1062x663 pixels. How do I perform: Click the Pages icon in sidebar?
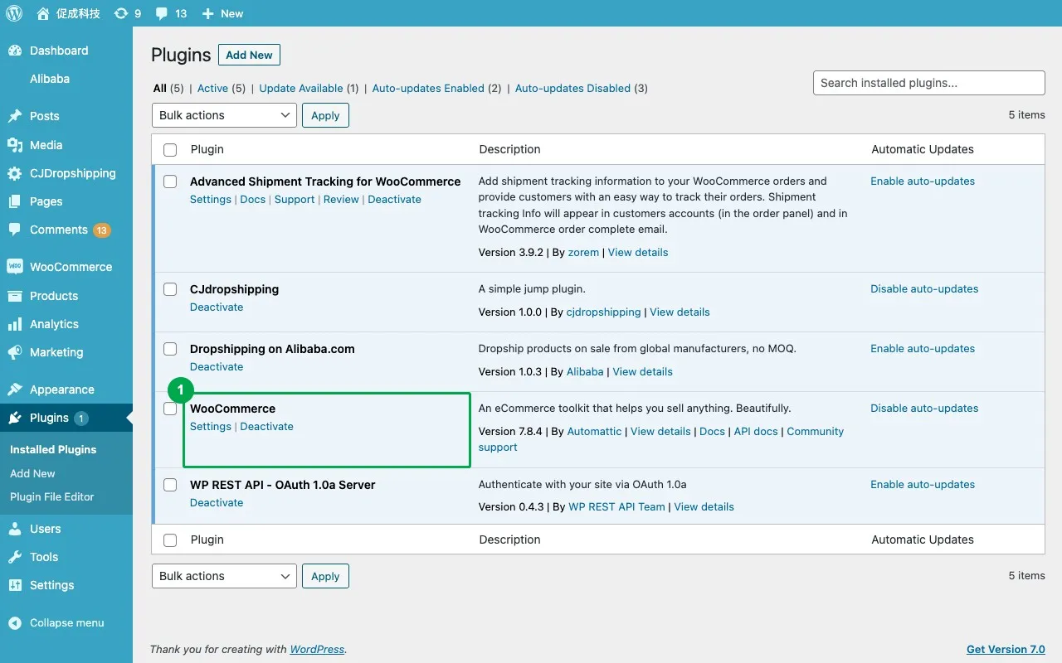point(15,201)
